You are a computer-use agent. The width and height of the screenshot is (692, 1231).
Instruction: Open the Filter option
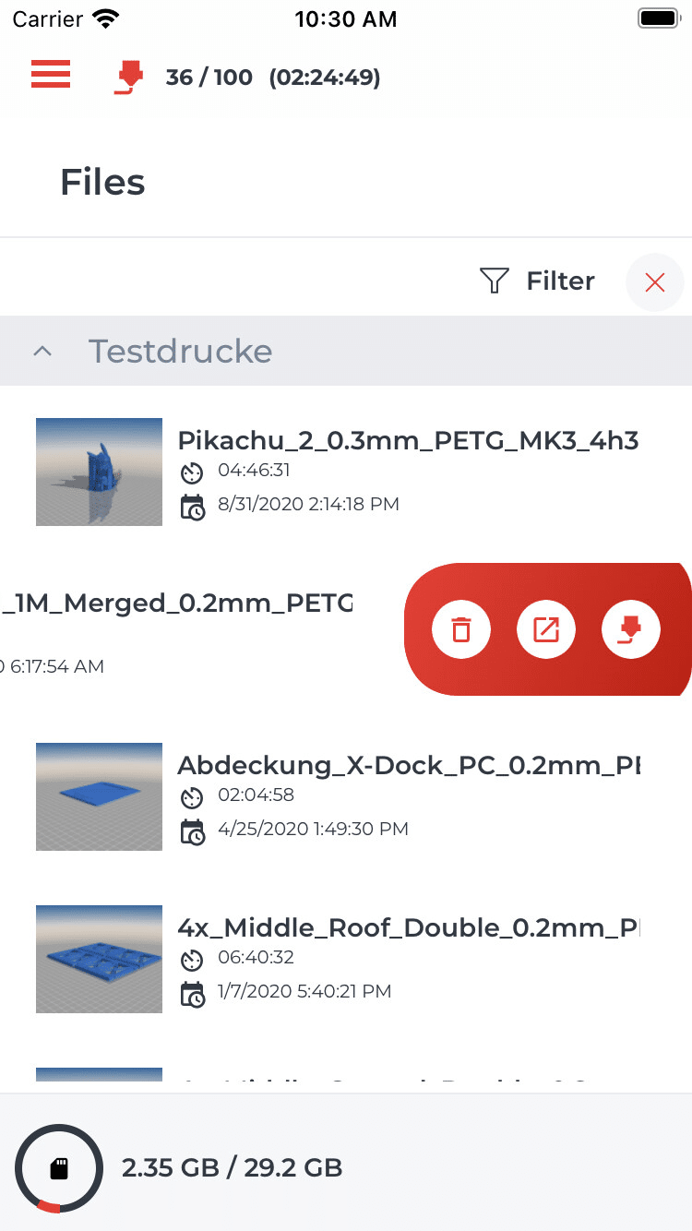click(560, 281)
